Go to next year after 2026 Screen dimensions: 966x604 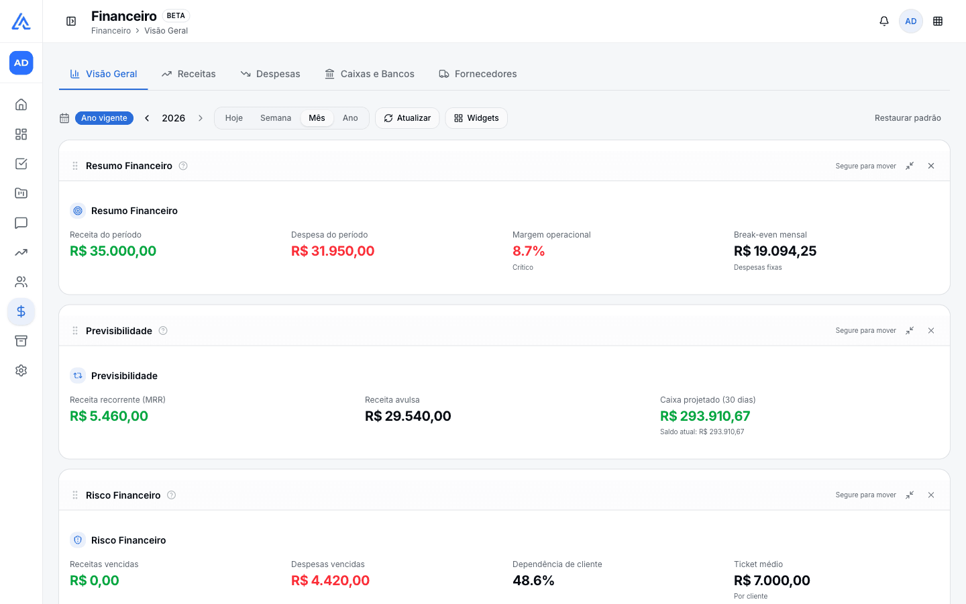[200, 118]
